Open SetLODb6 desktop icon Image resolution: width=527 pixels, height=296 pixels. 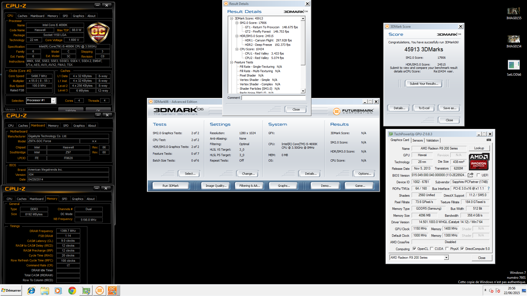coord(514,68)
